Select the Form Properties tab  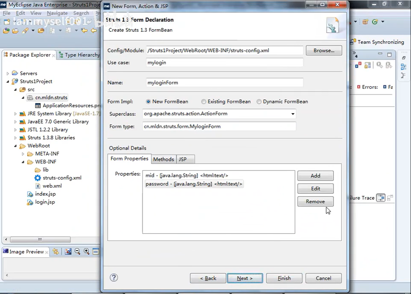[130, 158]
